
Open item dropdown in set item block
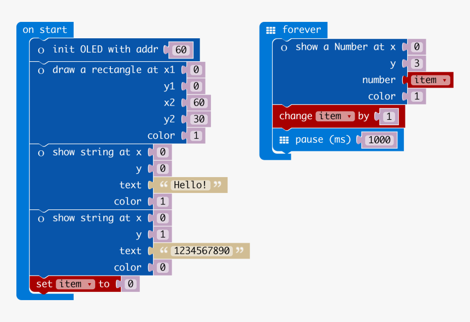point(75,284)
